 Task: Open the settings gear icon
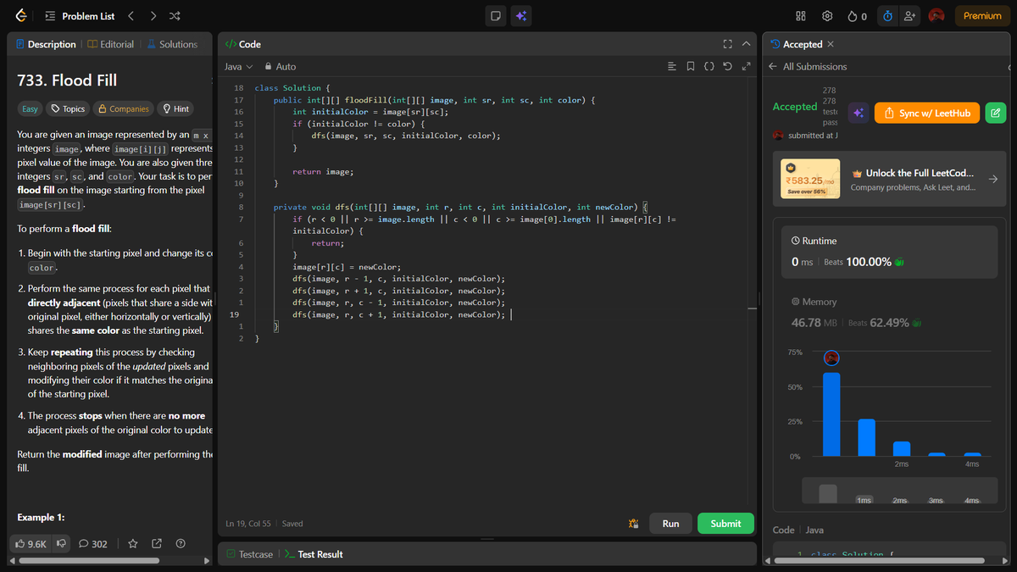coord(827,16)
